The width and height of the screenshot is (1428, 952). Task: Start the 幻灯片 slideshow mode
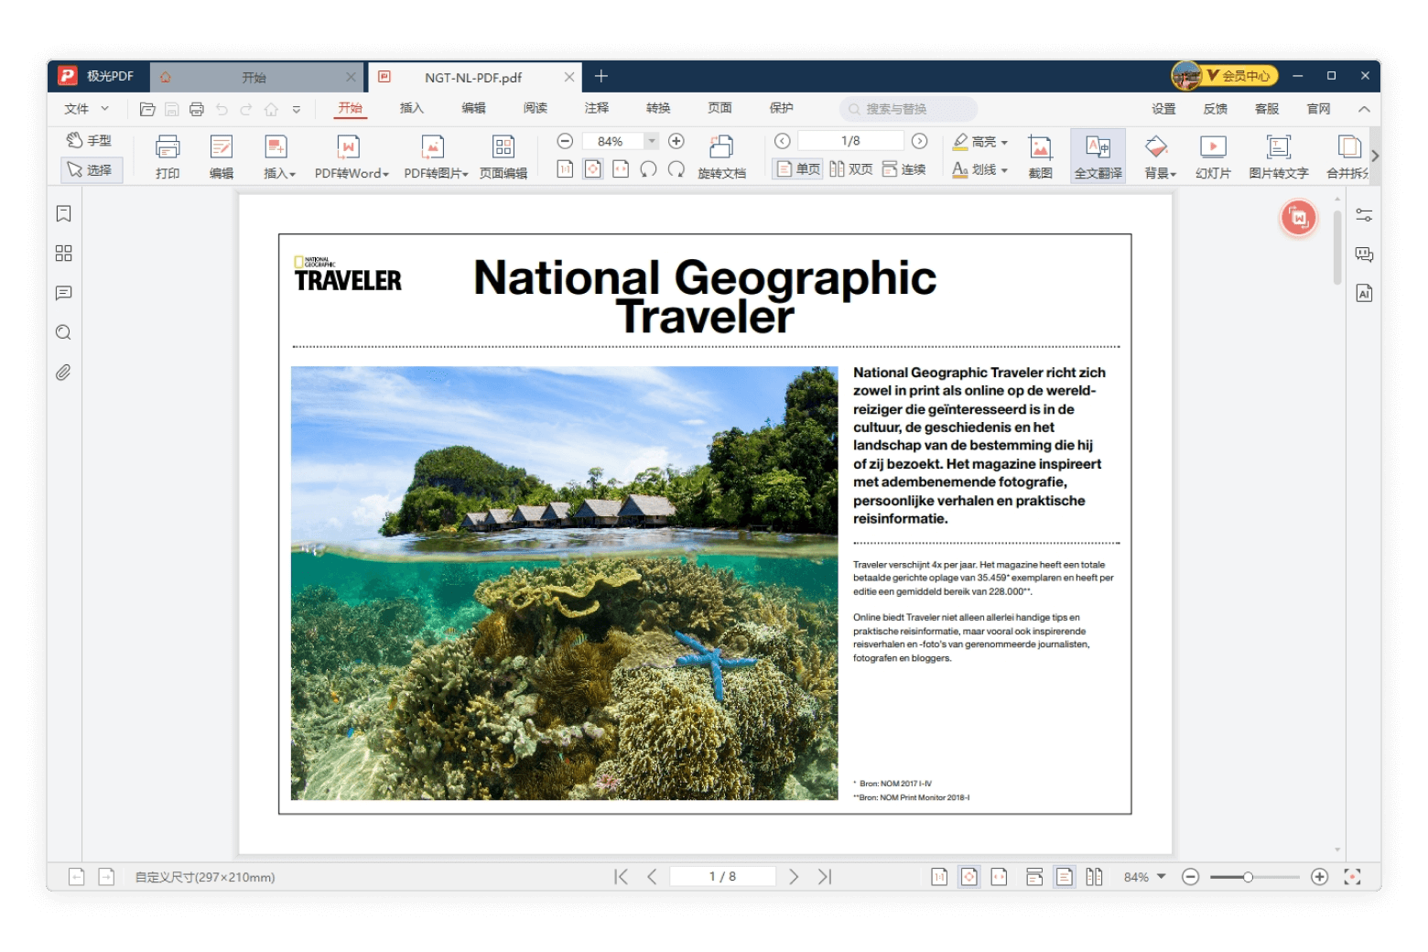coord(1213,157)
